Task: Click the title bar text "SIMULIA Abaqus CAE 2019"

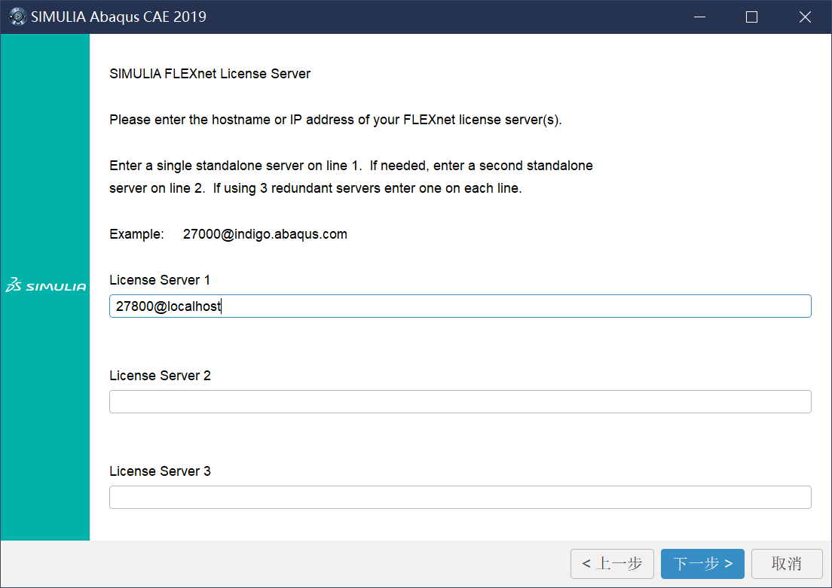Action: [x=118, y=17]
